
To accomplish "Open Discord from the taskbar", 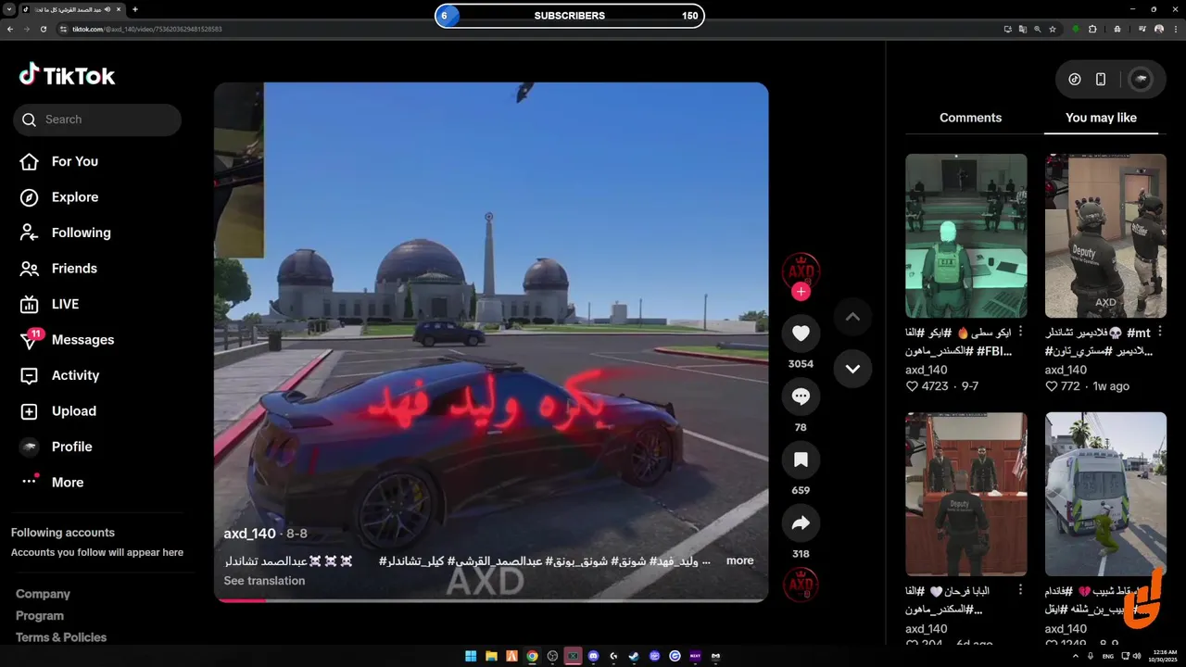I will (593, 656).
